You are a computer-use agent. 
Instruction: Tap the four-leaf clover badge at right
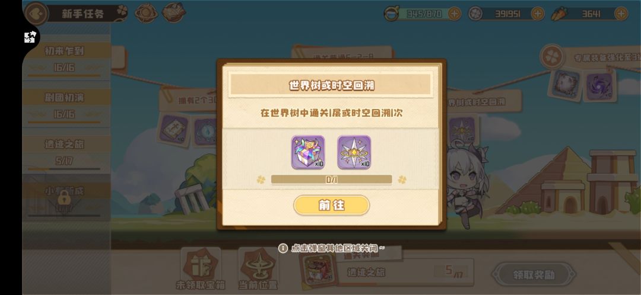tap(552, 56)
